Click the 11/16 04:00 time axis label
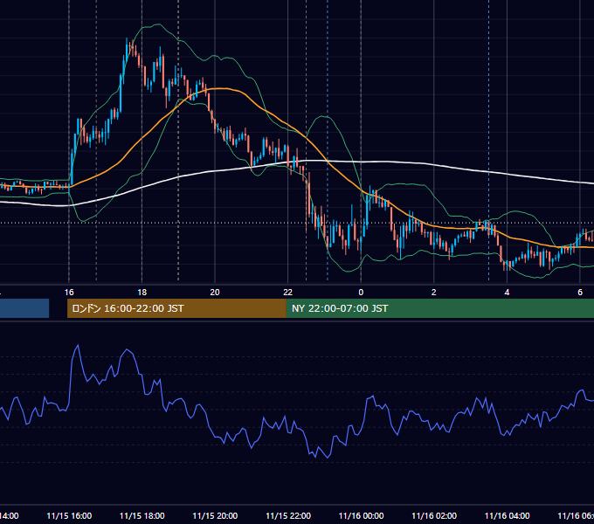This screenshot has width=594, height=524. pos(508,515)
